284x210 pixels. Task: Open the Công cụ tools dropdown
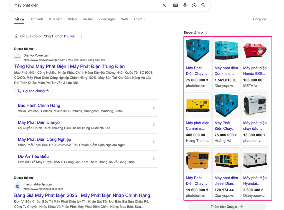261,19
